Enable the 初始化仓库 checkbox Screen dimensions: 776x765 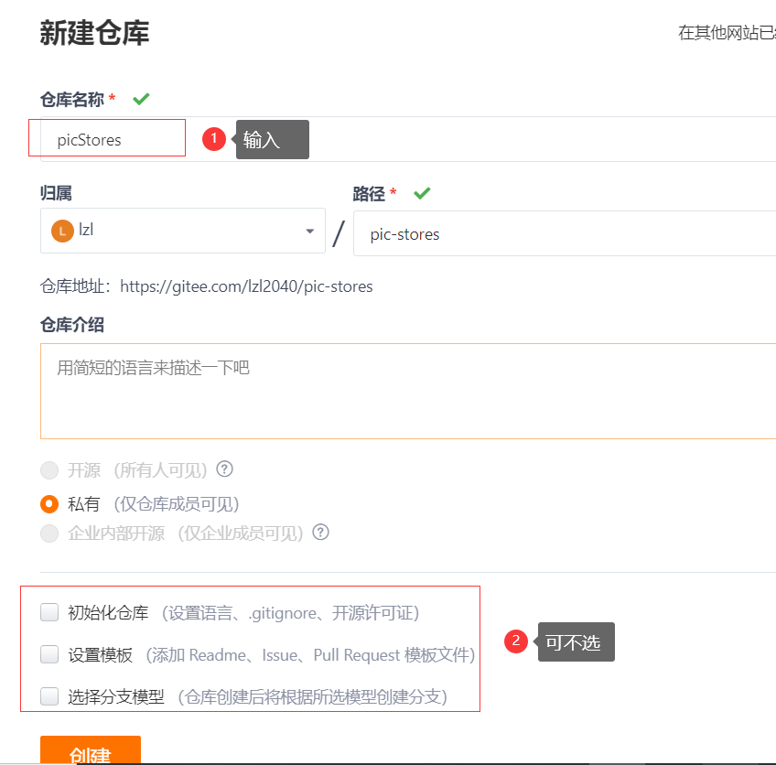(x=49, y=611)
